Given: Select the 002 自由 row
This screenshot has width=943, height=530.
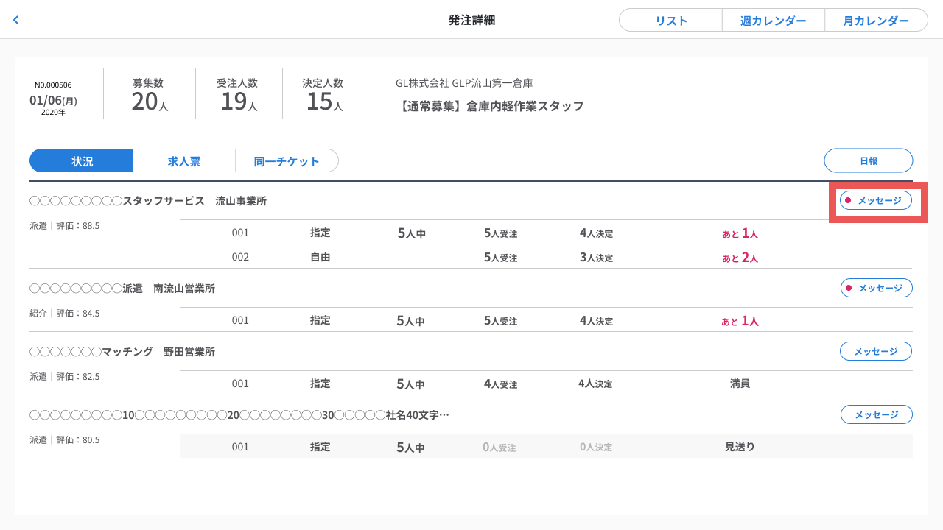Looking at the screenshot, I should (x=546, y=257).
